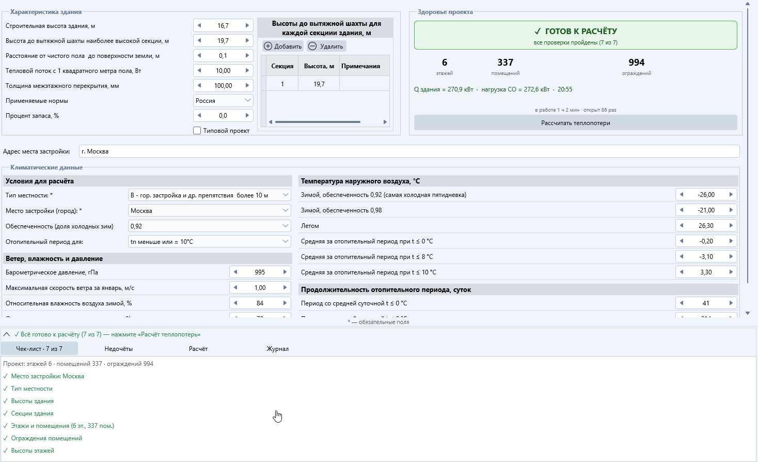This screenshot has height=462, width=758.
Task: Click the Удалить section button
Action: click(326, 46)
